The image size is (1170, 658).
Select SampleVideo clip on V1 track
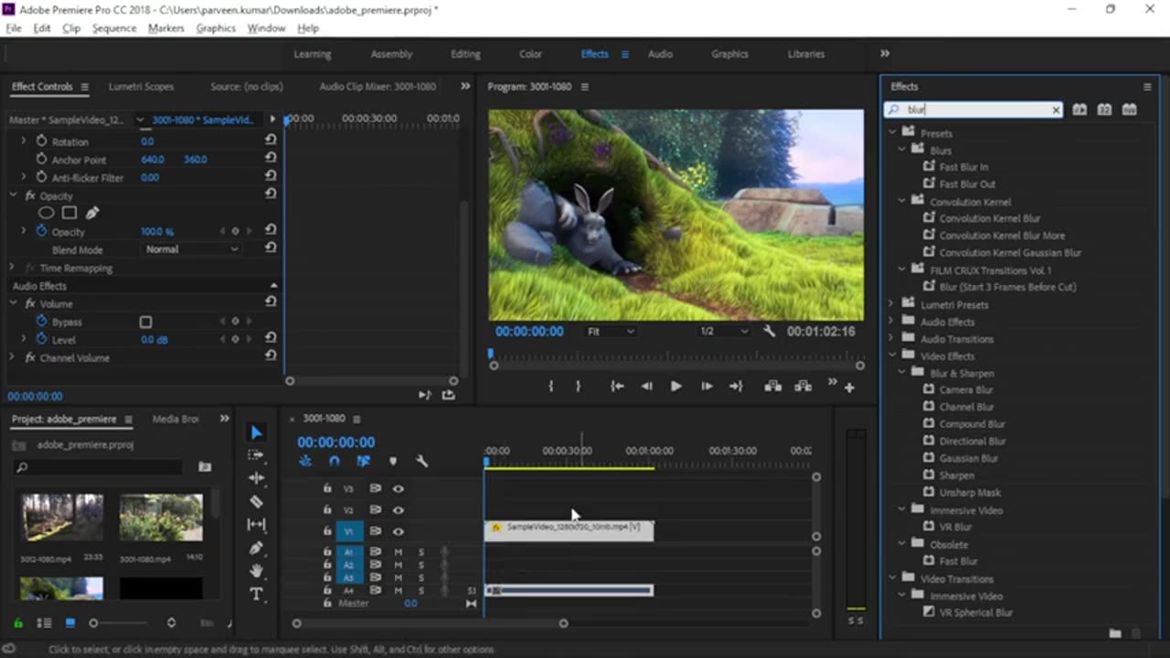569,530
